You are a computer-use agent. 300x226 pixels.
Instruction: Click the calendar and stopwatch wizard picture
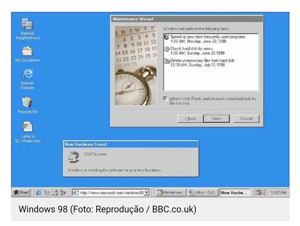click(136, 66)
